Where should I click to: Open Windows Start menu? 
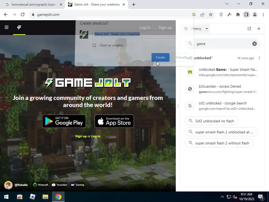[x=6, y=197]
